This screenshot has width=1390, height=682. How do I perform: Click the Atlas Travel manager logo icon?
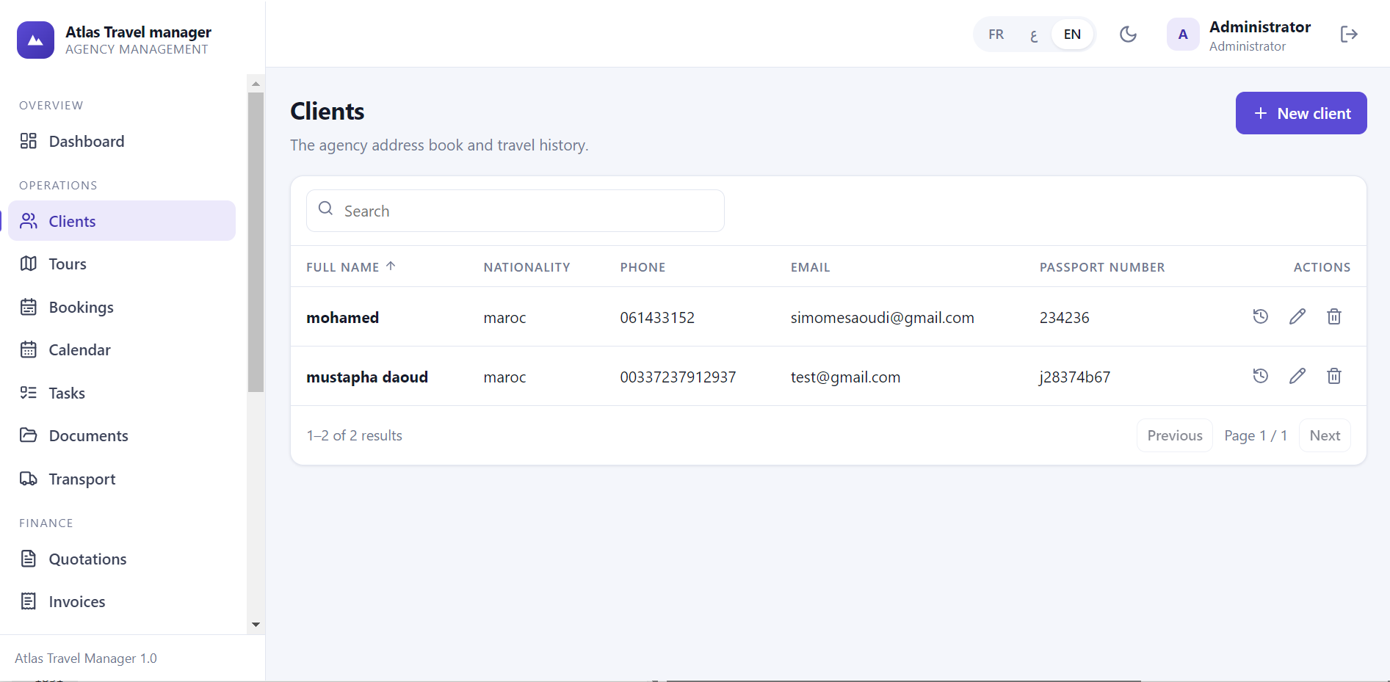[x=35, y=40]
